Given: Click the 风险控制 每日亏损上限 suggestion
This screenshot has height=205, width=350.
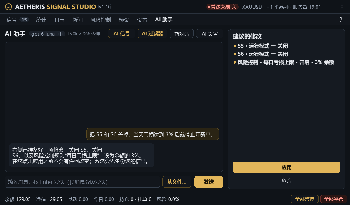Looking at the screenshot, I should coord(284,62).
